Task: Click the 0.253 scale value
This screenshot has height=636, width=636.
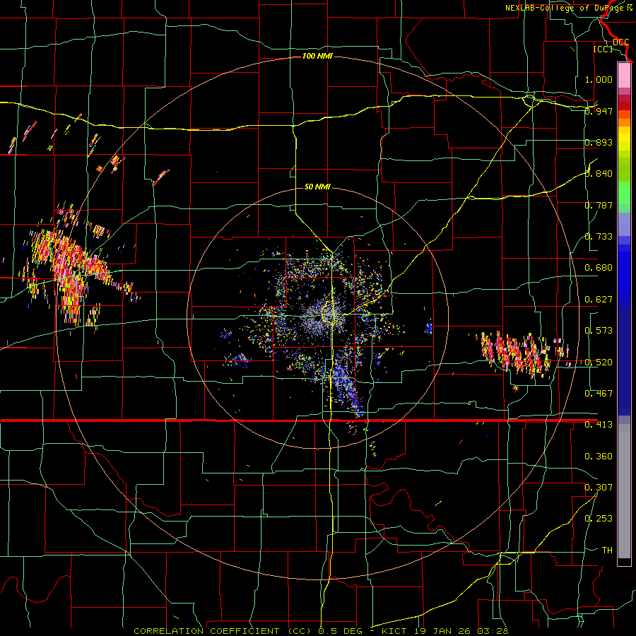Action: click(x=599, y=519)
